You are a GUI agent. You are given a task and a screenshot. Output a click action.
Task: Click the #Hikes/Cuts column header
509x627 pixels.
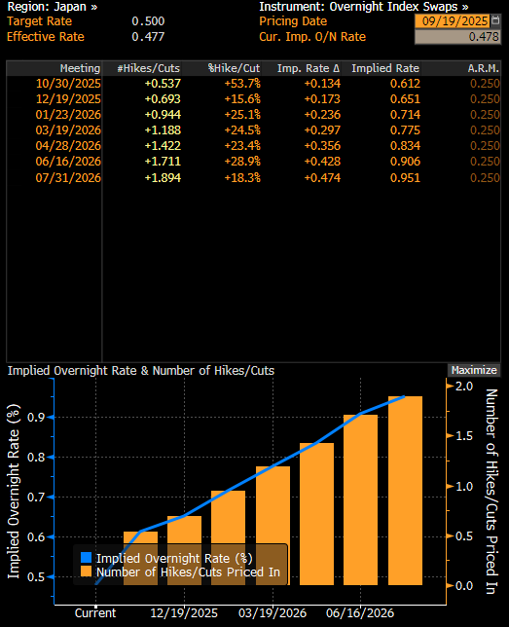(x=148, y=68)
